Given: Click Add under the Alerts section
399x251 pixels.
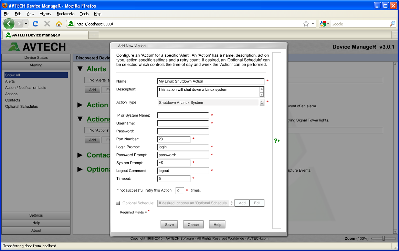Looking at the screenshot, I should pos(92,90).
